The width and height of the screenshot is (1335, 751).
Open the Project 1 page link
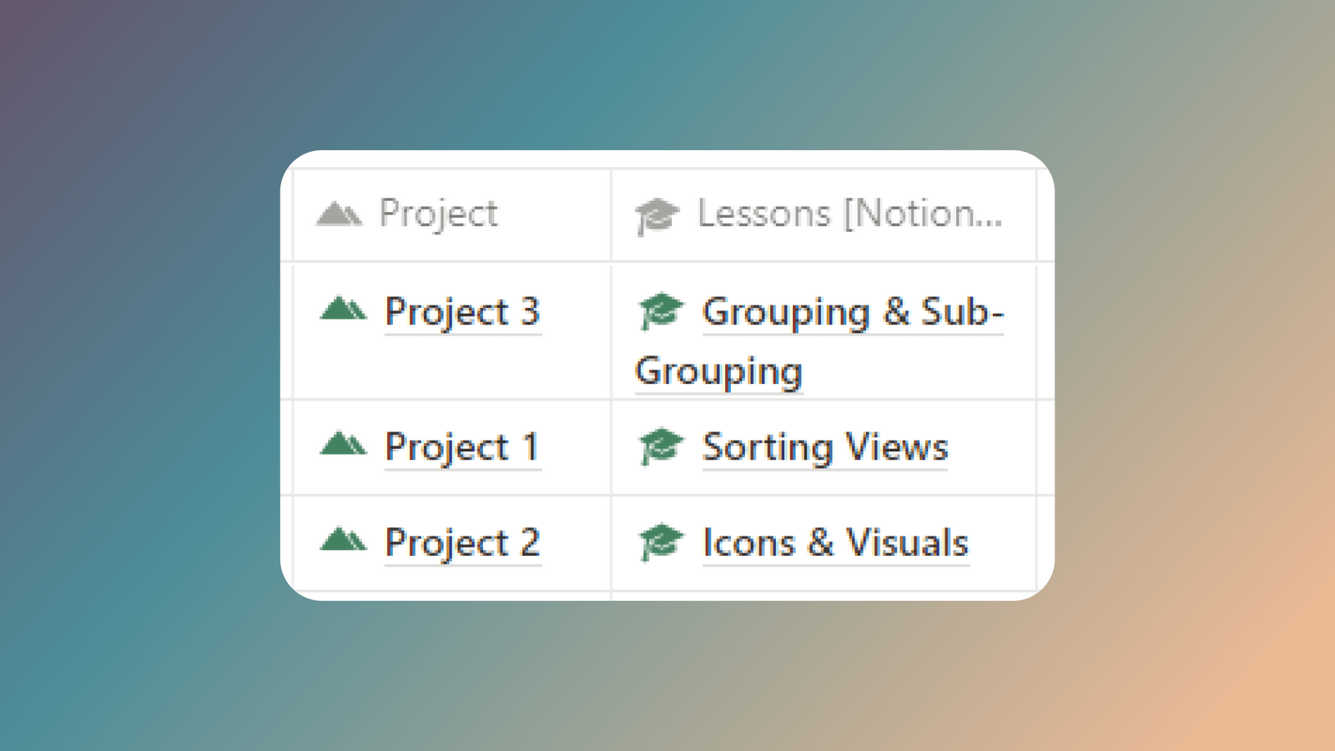(463, 446)
